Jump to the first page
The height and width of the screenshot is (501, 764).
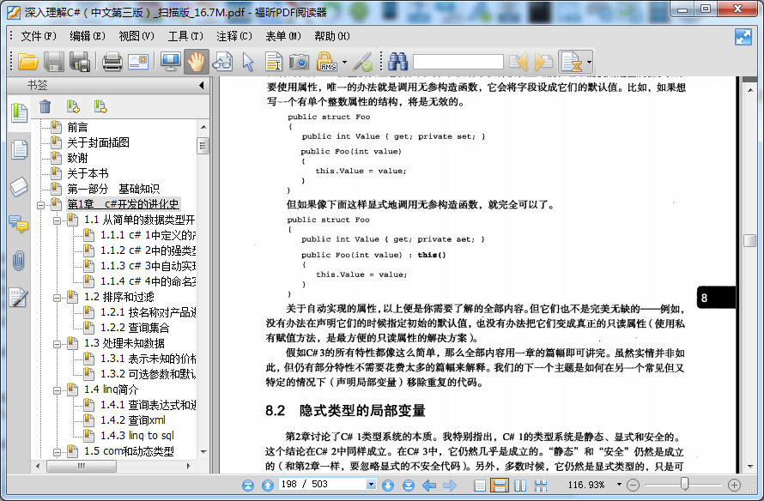pyautogui.click(x=248, y=485)
